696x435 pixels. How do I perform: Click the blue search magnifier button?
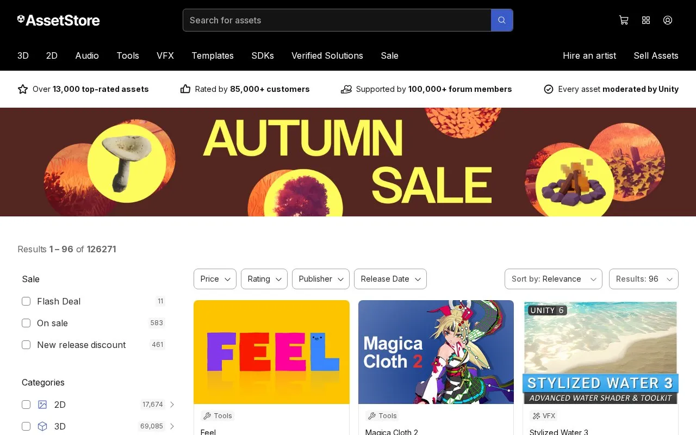[x=502, y=20]
